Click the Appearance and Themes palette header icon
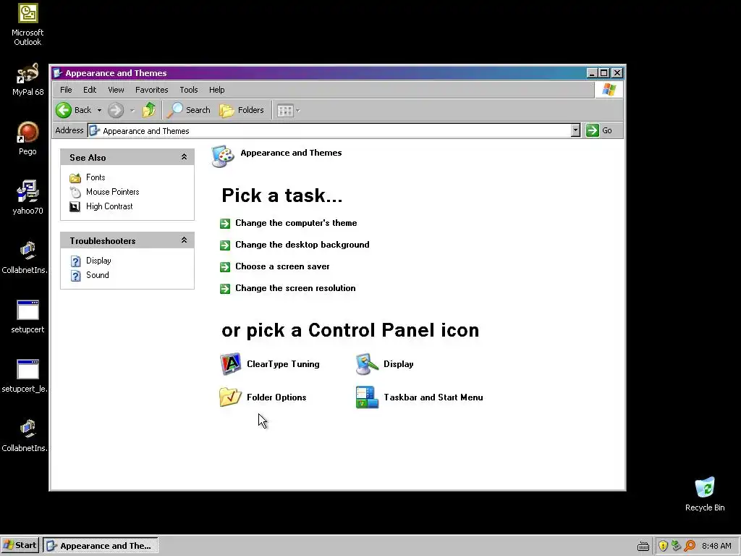The image size is (741, 556). point(223,156)
